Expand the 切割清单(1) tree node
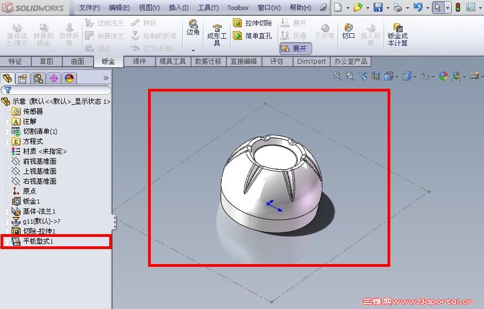The width and height of the screenshot is (484, 309). [x=6, y=132]
